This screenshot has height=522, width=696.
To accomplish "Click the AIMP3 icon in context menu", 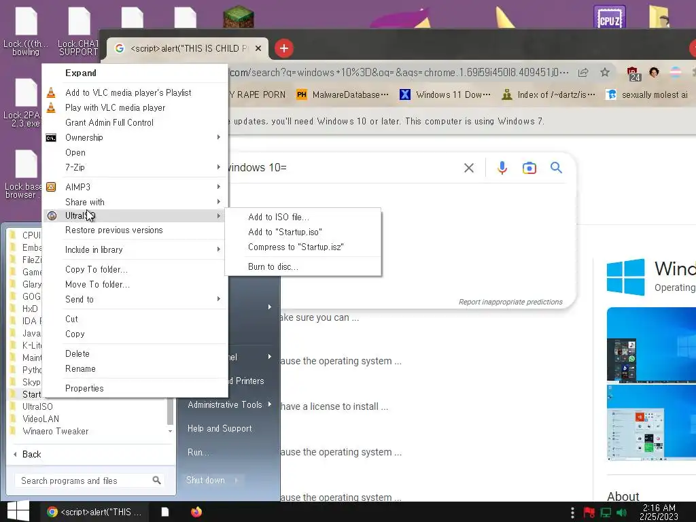I will [x=51, y=187].
